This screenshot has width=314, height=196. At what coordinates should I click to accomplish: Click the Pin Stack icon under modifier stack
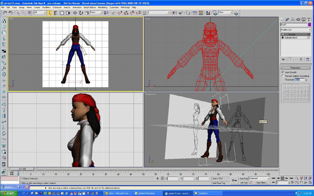coord(283,59)
